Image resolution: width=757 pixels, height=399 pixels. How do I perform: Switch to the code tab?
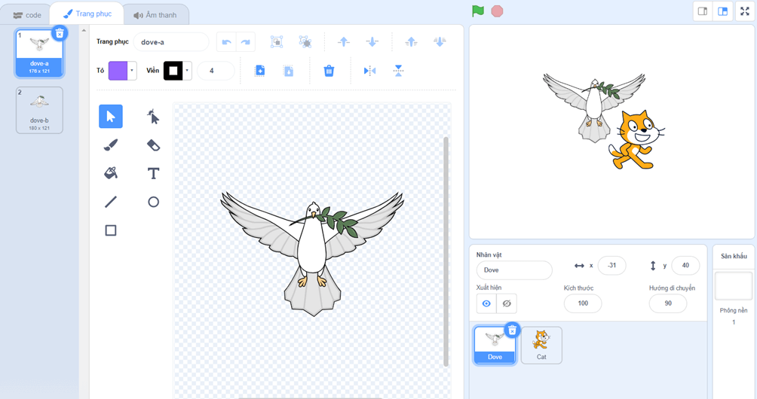pos(26,15)
